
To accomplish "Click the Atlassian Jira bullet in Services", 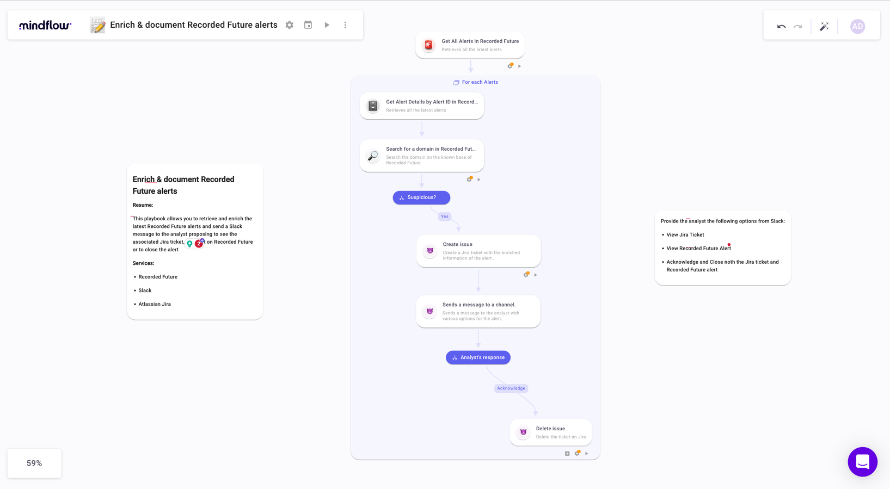I will click(155, 304).
